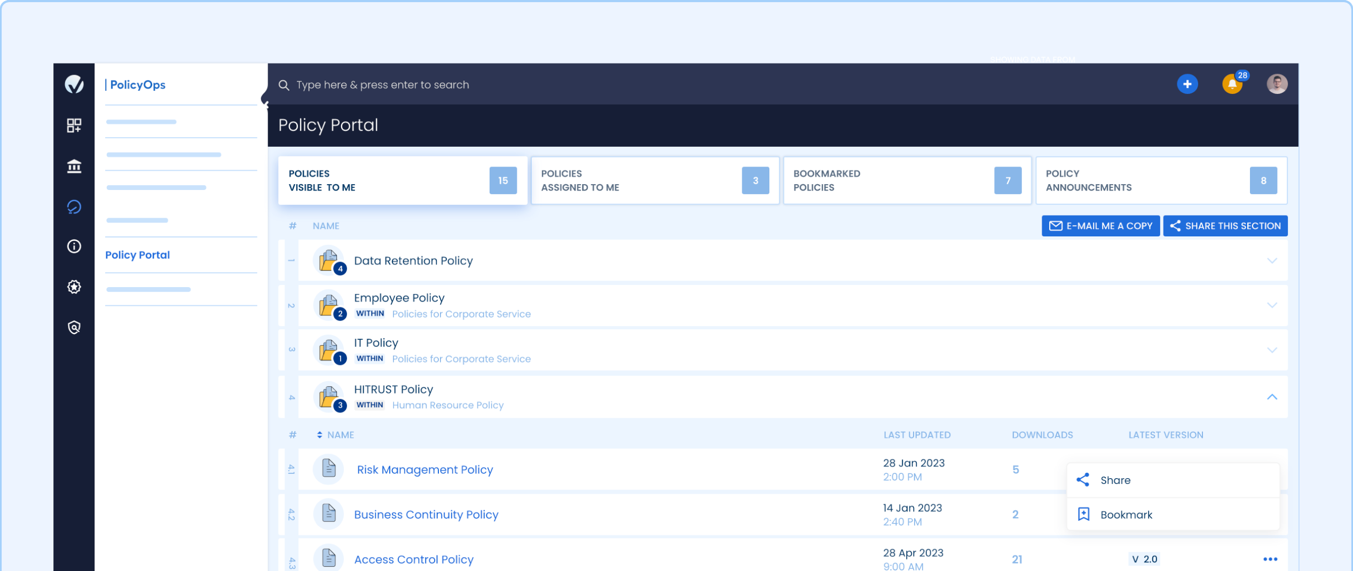Select Bookmarked Policies tab
The height and width of the screenshot is (571, 1353).
point(907,180)
